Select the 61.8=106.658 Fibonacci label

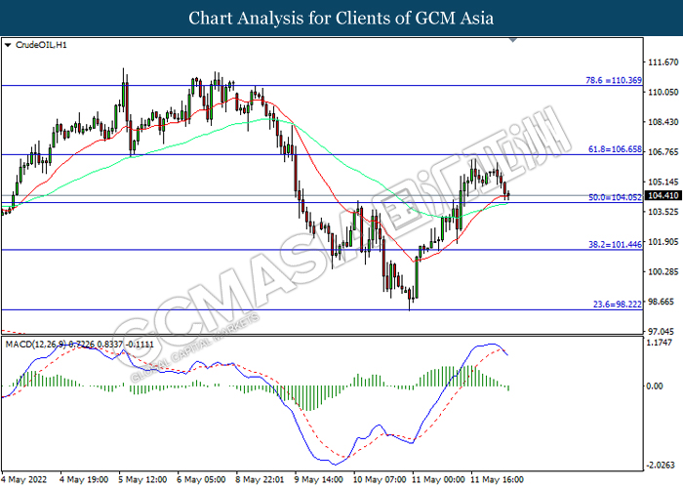(x=615, y=149)
